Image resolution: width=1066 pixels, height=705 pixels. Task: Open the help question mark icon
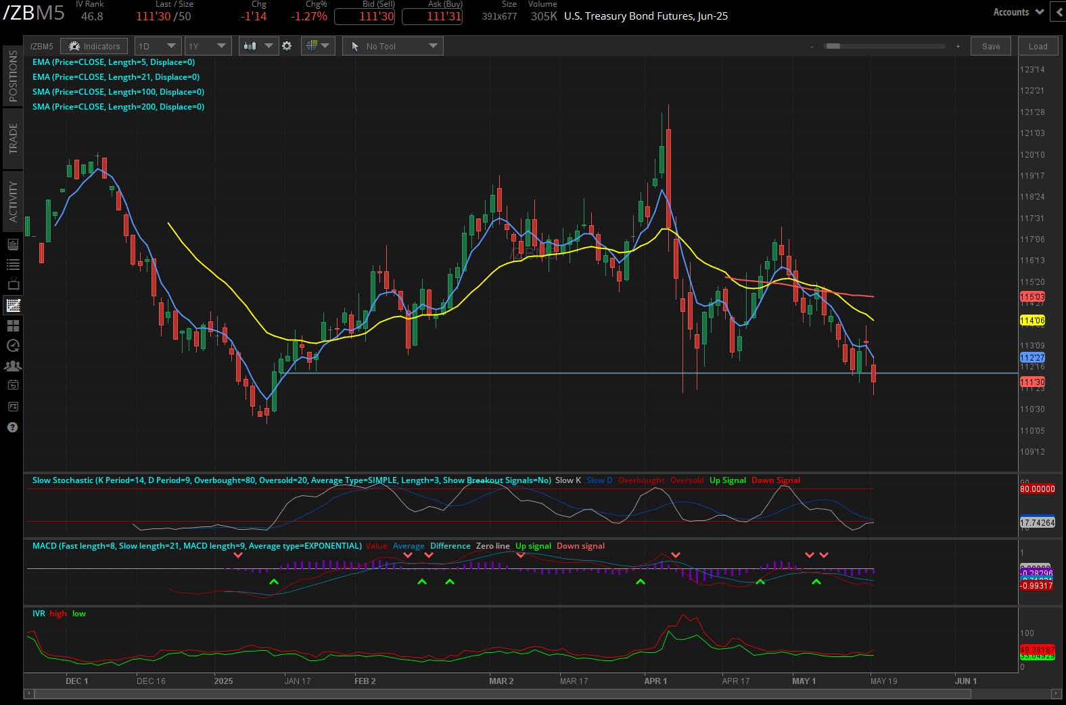[13, 428]
